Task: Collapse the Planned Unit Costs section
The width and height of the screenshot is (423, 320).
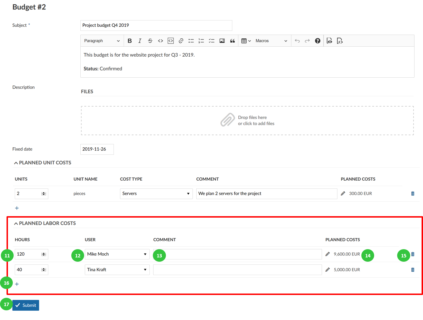Action: coord(43,163)
